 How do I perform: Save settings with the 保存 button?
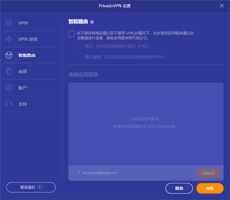pyautogui.click(x=210, y=188)
